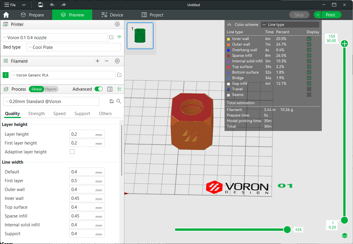This screenshot has height=244, width=353.
Task: Enable the Adaptive layer height checkbox
Action: pos(72,152)
